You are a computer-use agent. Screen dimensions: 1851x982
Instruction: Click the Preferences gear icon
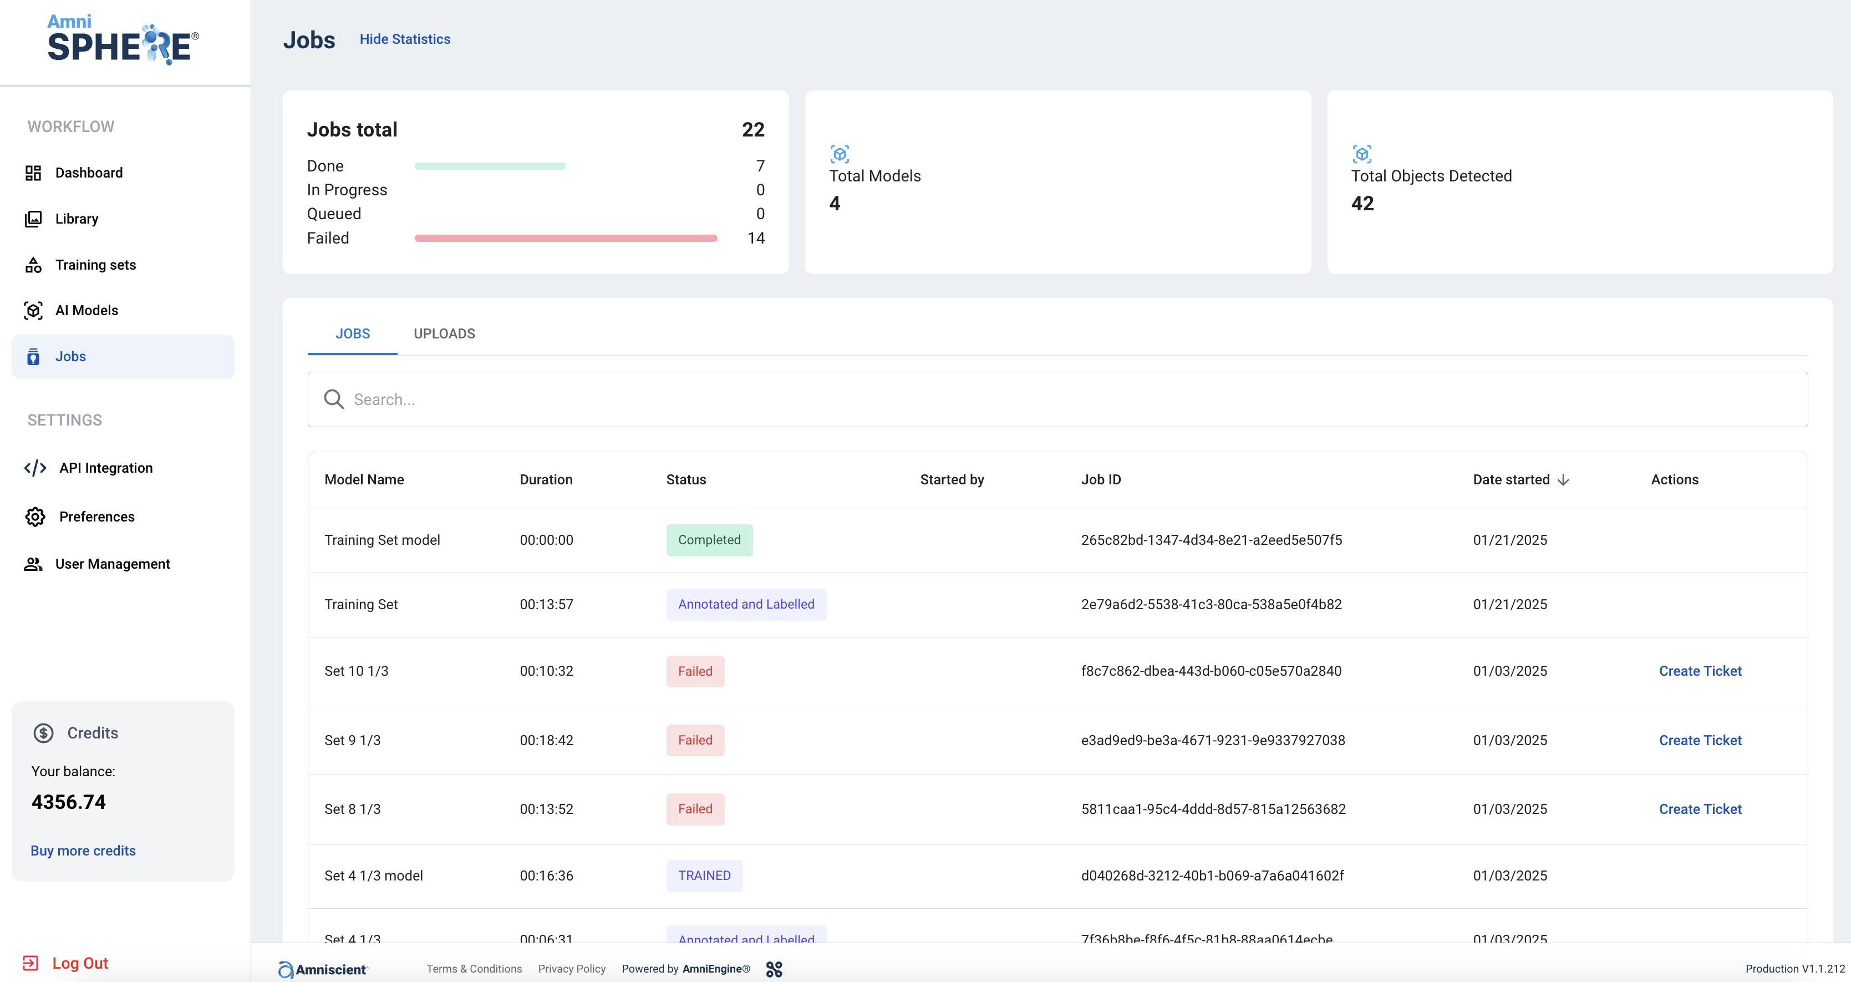click(x=35, y=517)
